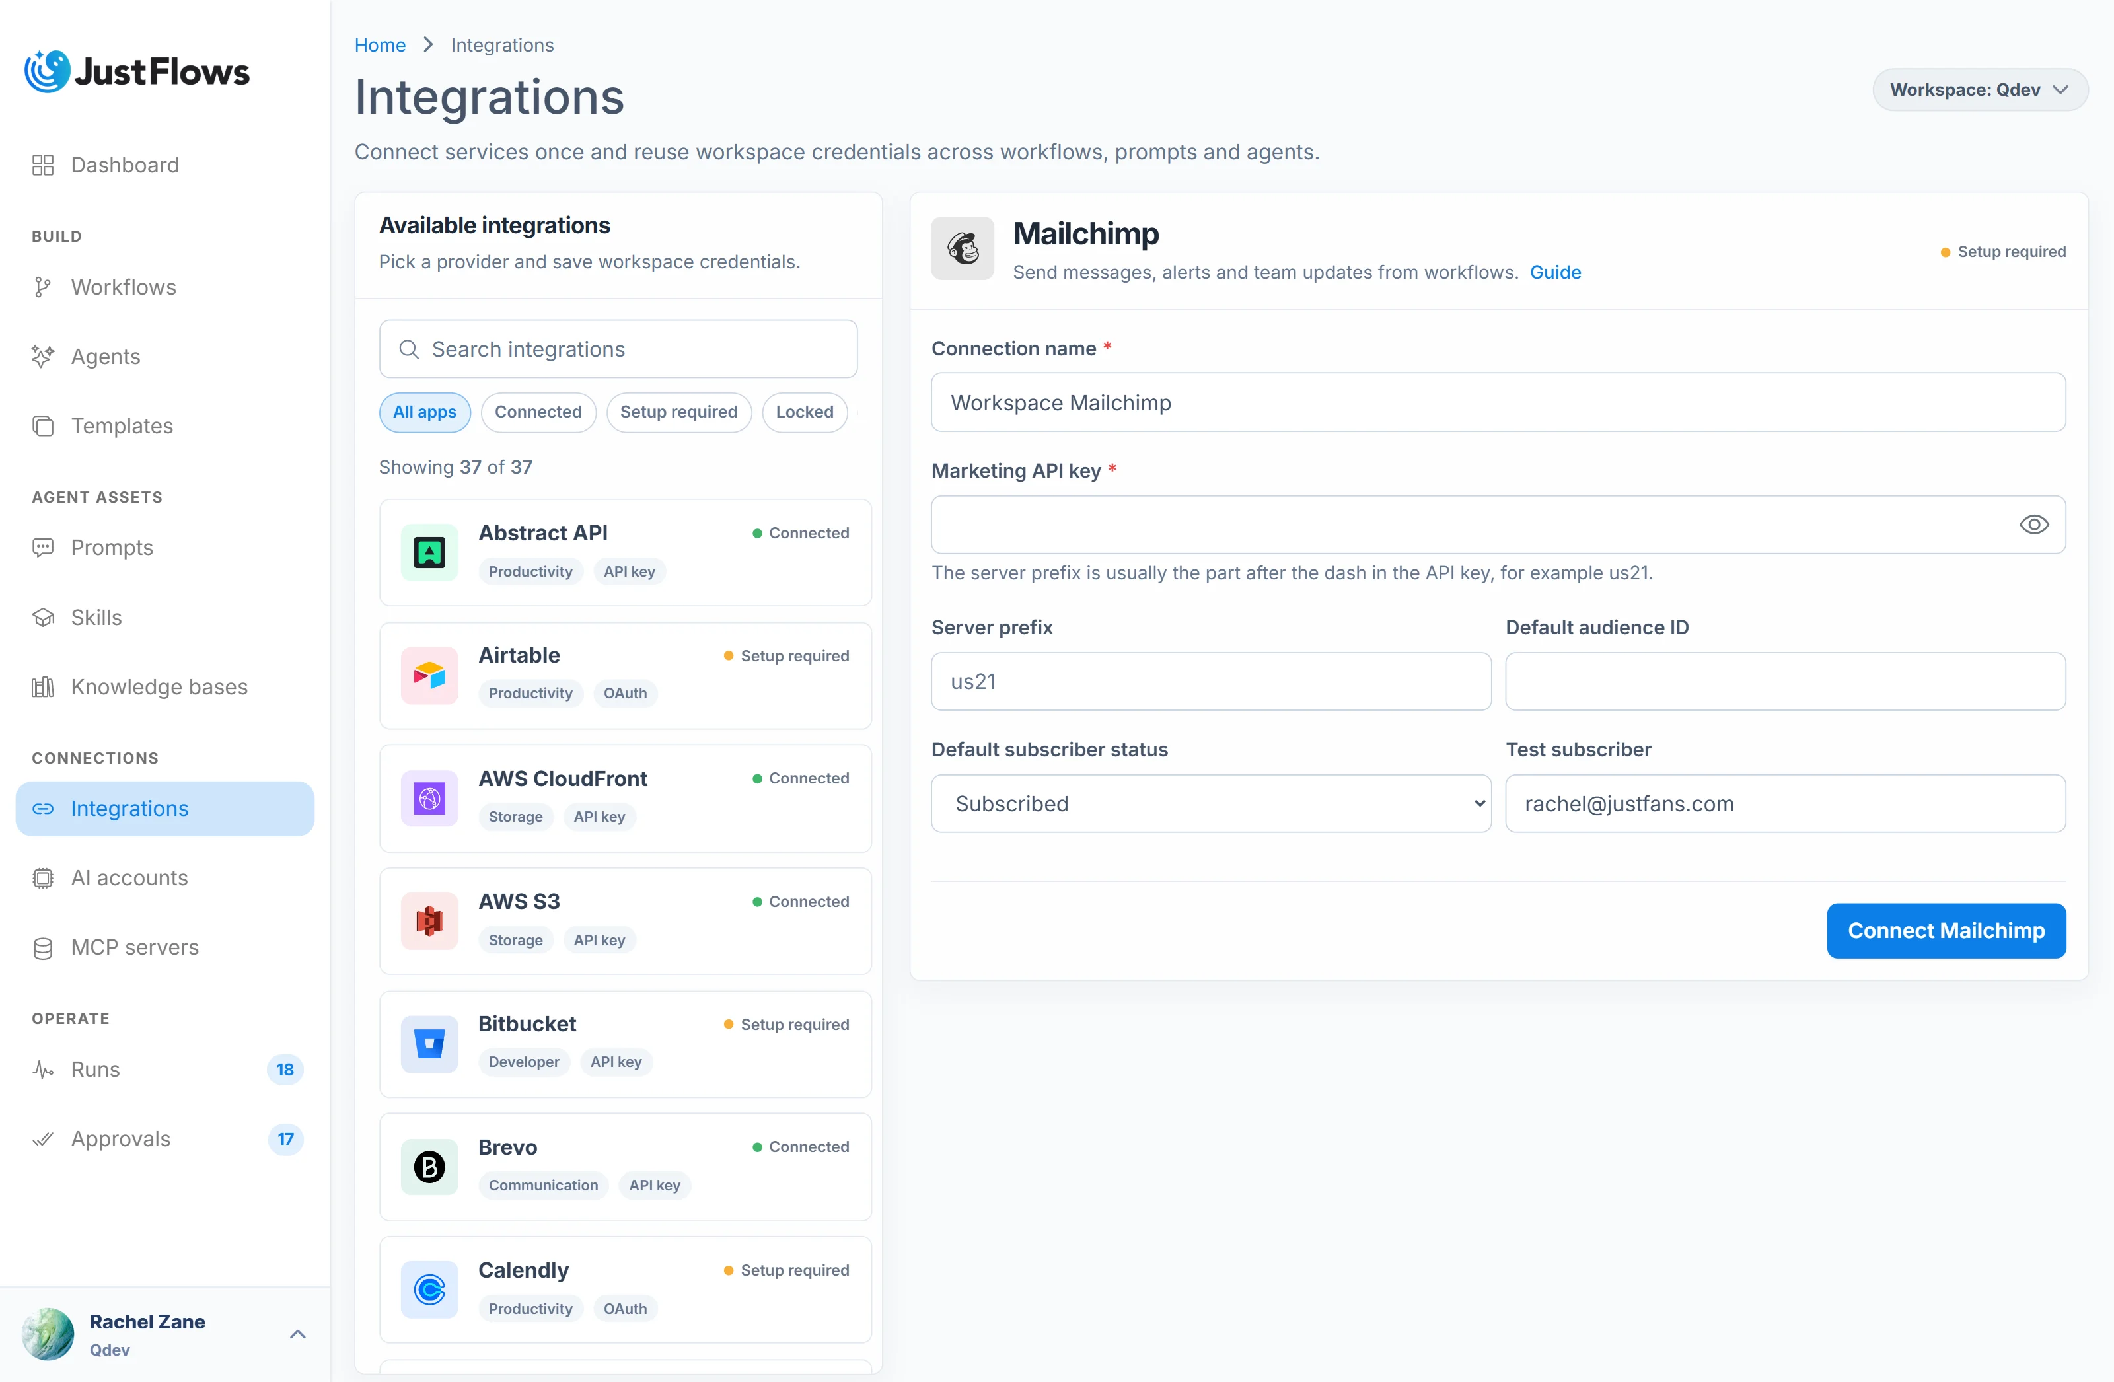Click the Server prefix input
The image size is (2114, 1382).
[x=1211, y=682]
